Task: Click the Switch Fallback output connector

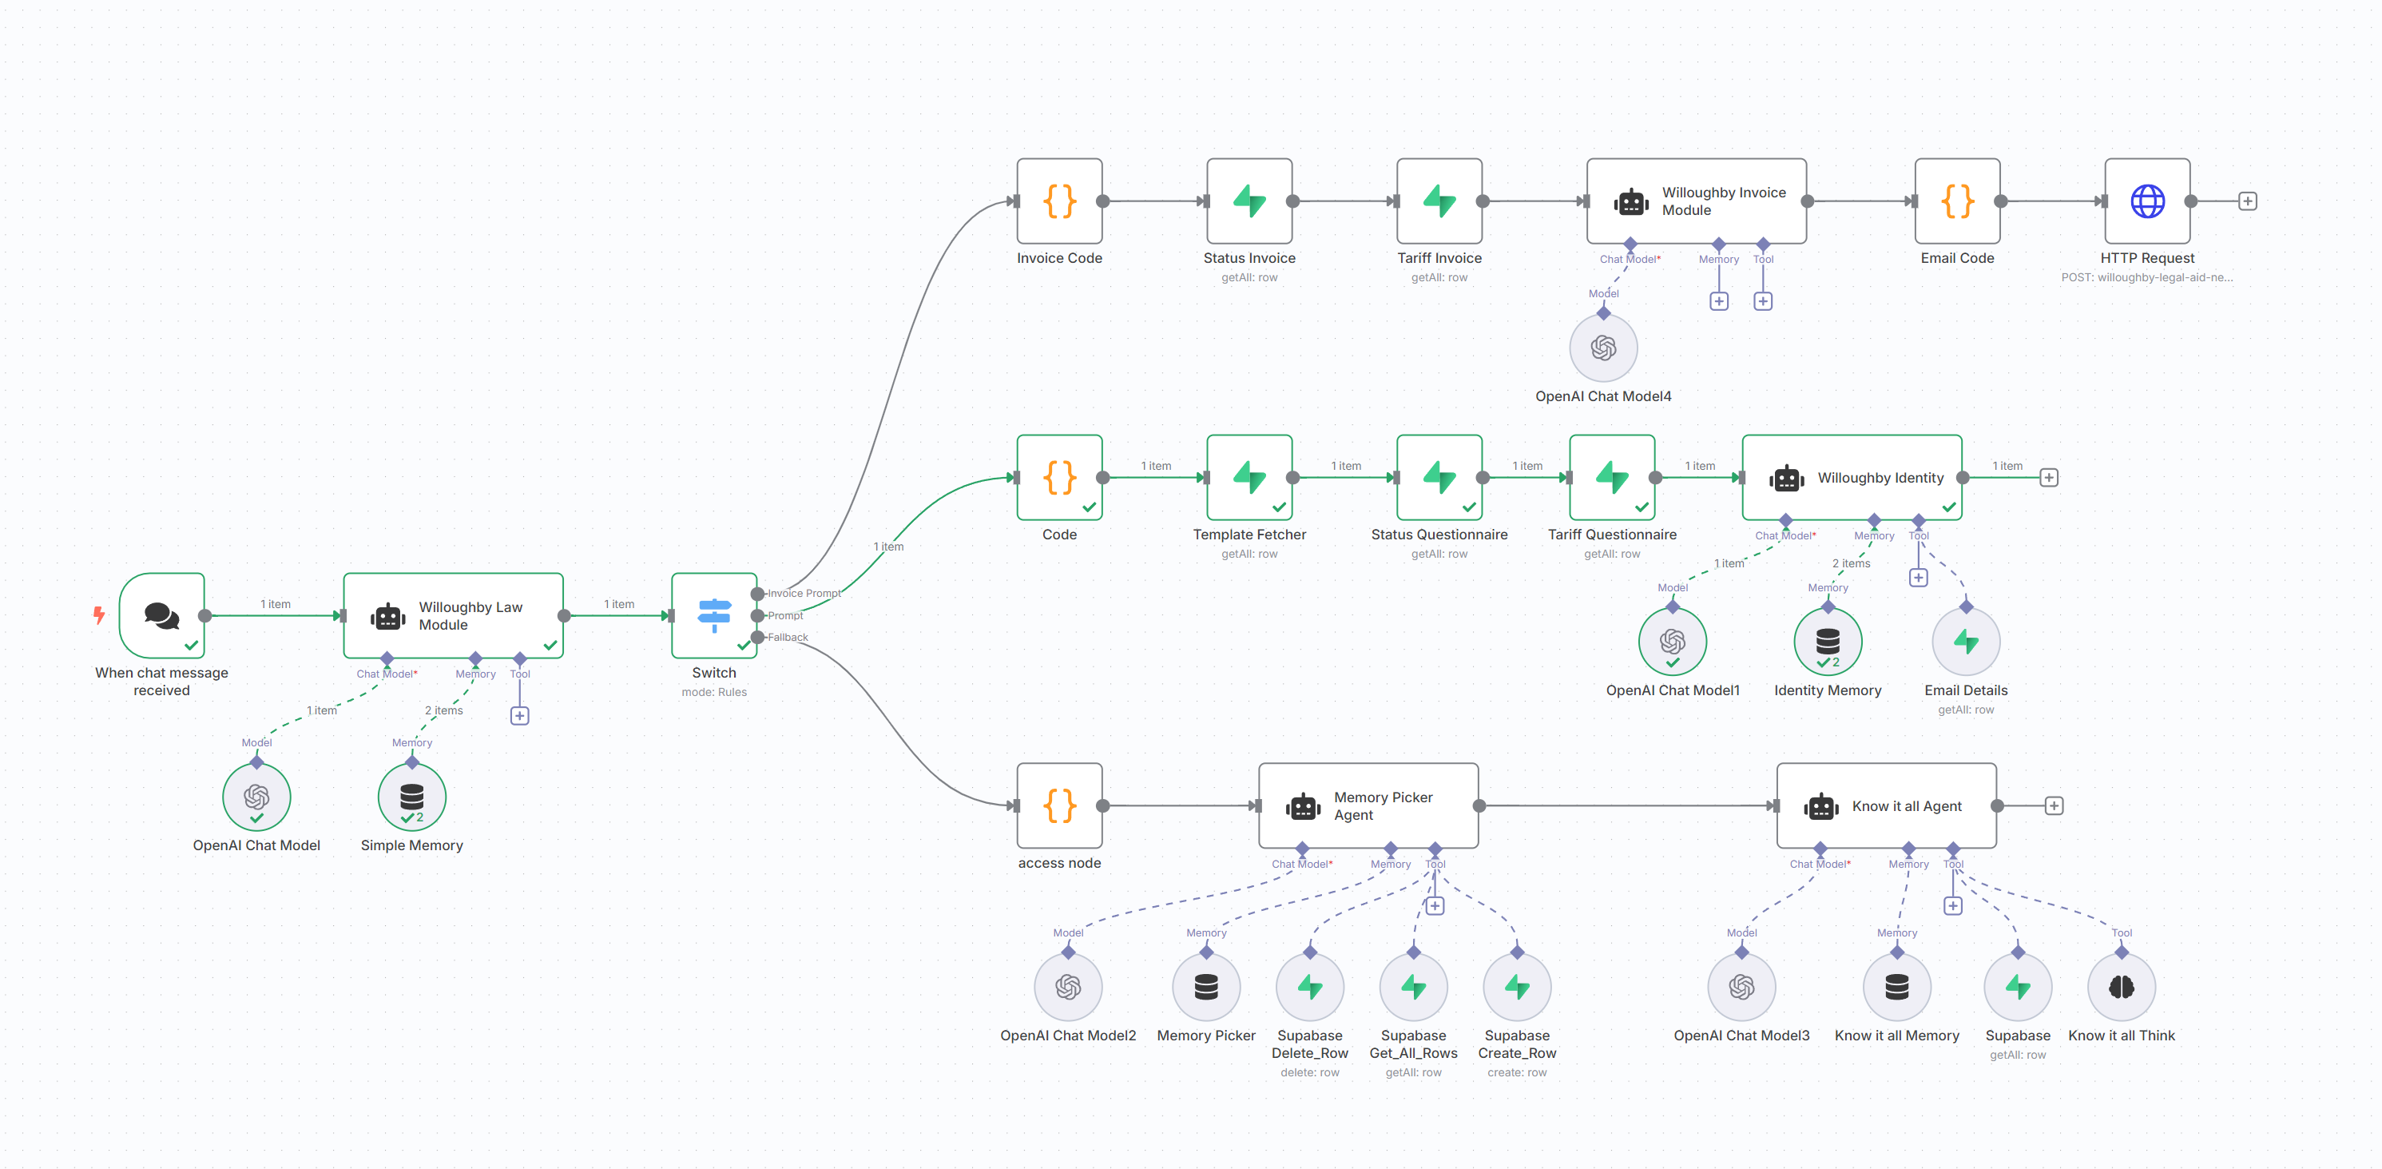Action: tap(757, 636)
